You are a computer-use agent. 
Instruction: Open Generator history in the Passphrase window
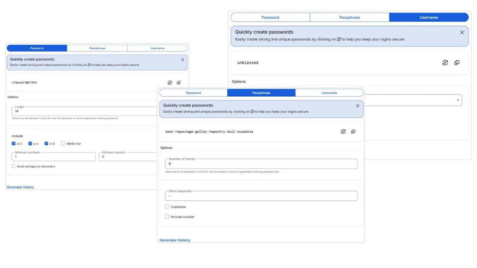(175, 240)
